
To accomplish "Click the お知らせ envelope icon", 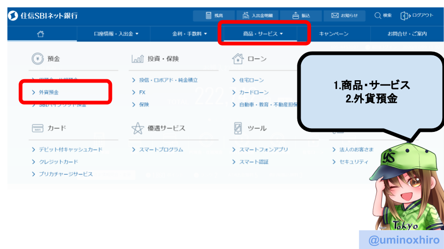I will coord(335,16).
